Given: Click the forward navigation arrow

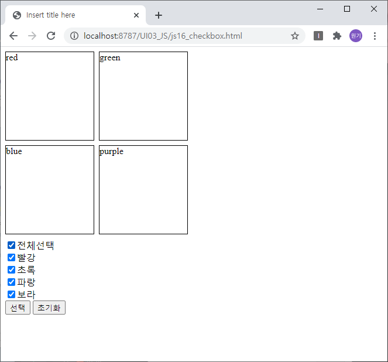Looking at the screenshot, I should (x=32, y=36).
